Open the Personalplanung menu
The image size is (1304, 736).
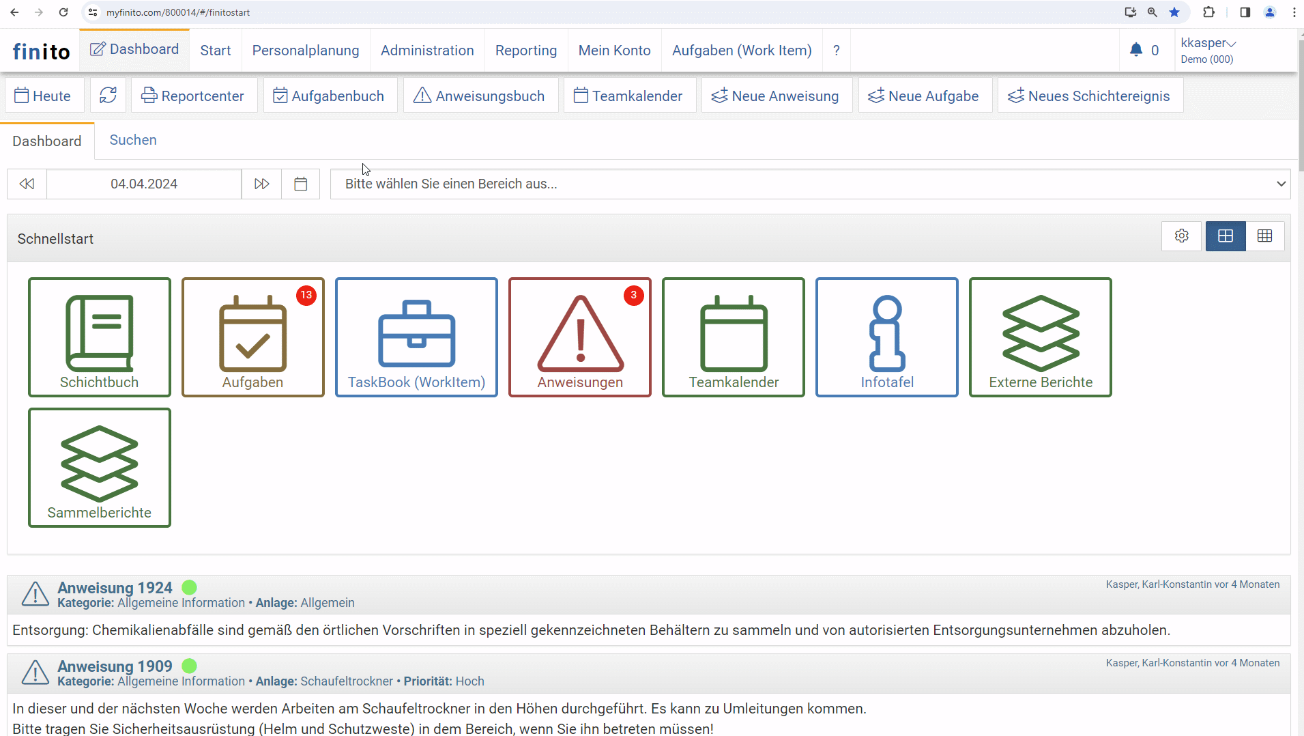click(305, 51)
